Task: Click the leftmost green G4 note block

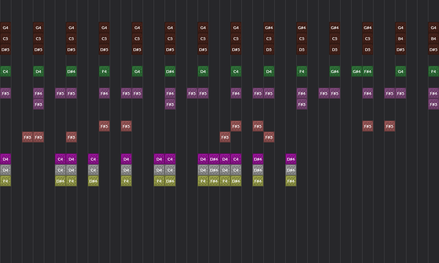Action: (x=137, y=72)
